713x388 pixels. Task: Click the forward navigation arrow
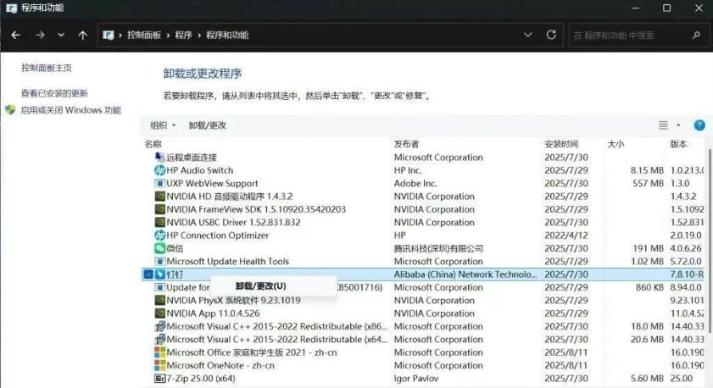coord(40,35)
